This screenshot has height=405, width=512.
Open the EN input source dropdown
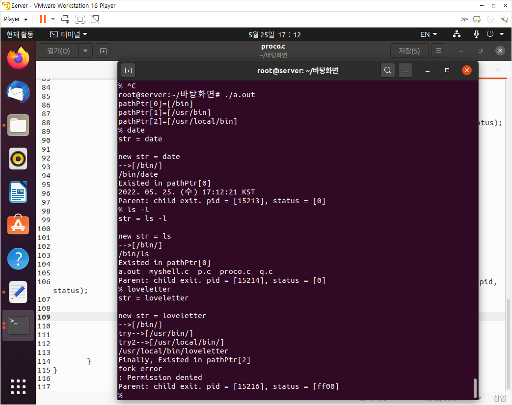click(428, 34)
